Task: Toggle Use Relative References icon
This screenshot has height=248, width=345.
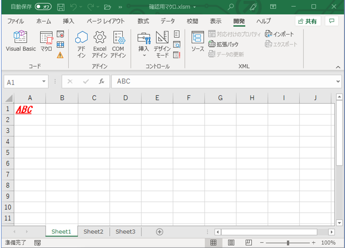Action: 60,44
